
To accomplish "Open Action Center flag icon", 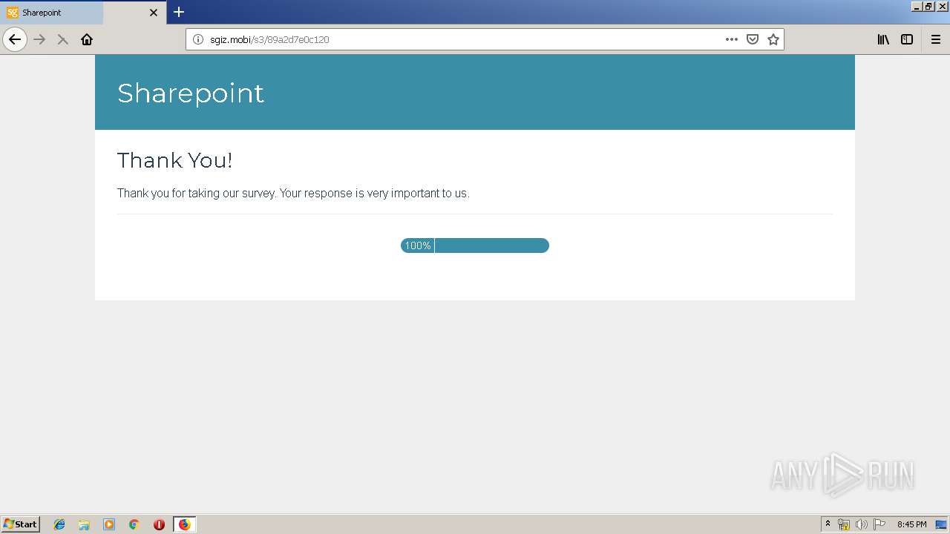I will click(x=879, y=524).
